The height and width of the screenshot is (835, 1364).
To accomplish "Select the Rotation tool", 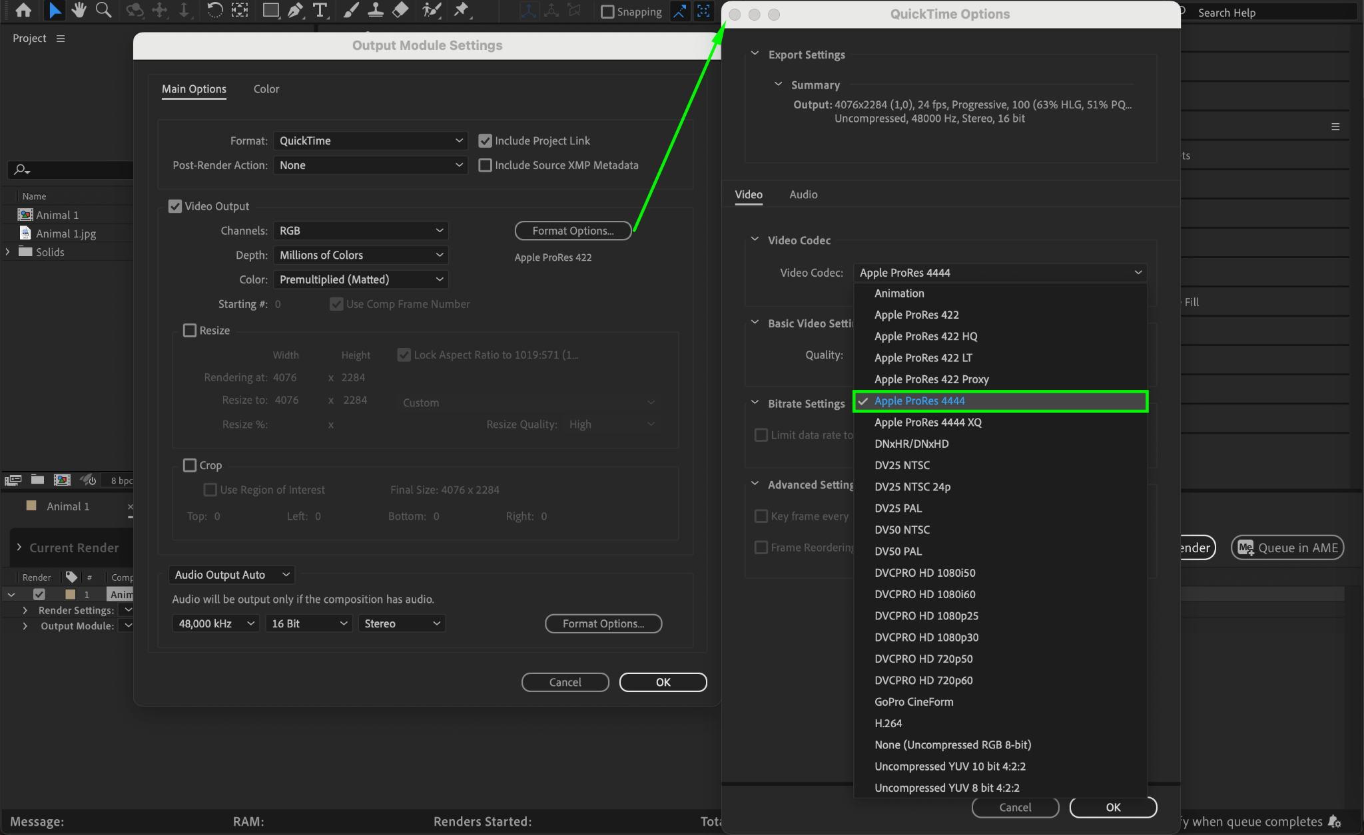I will [x=214, y=10].
